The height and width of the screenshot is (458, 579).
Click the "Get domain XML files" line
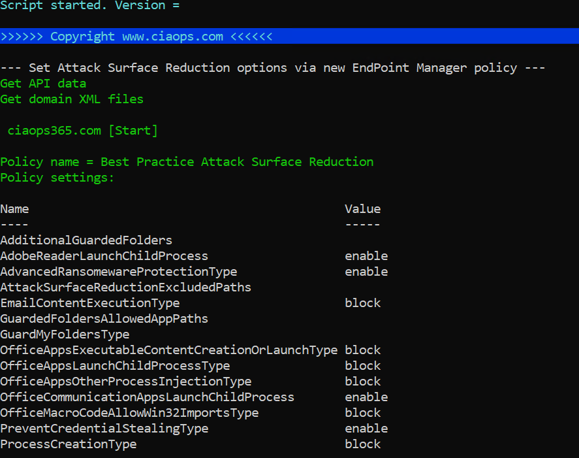pos(72,99)
